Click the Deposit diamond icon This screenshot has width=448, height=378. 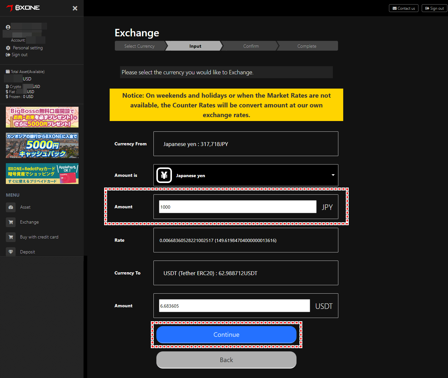pyautogui.click(x=11, y=252)
